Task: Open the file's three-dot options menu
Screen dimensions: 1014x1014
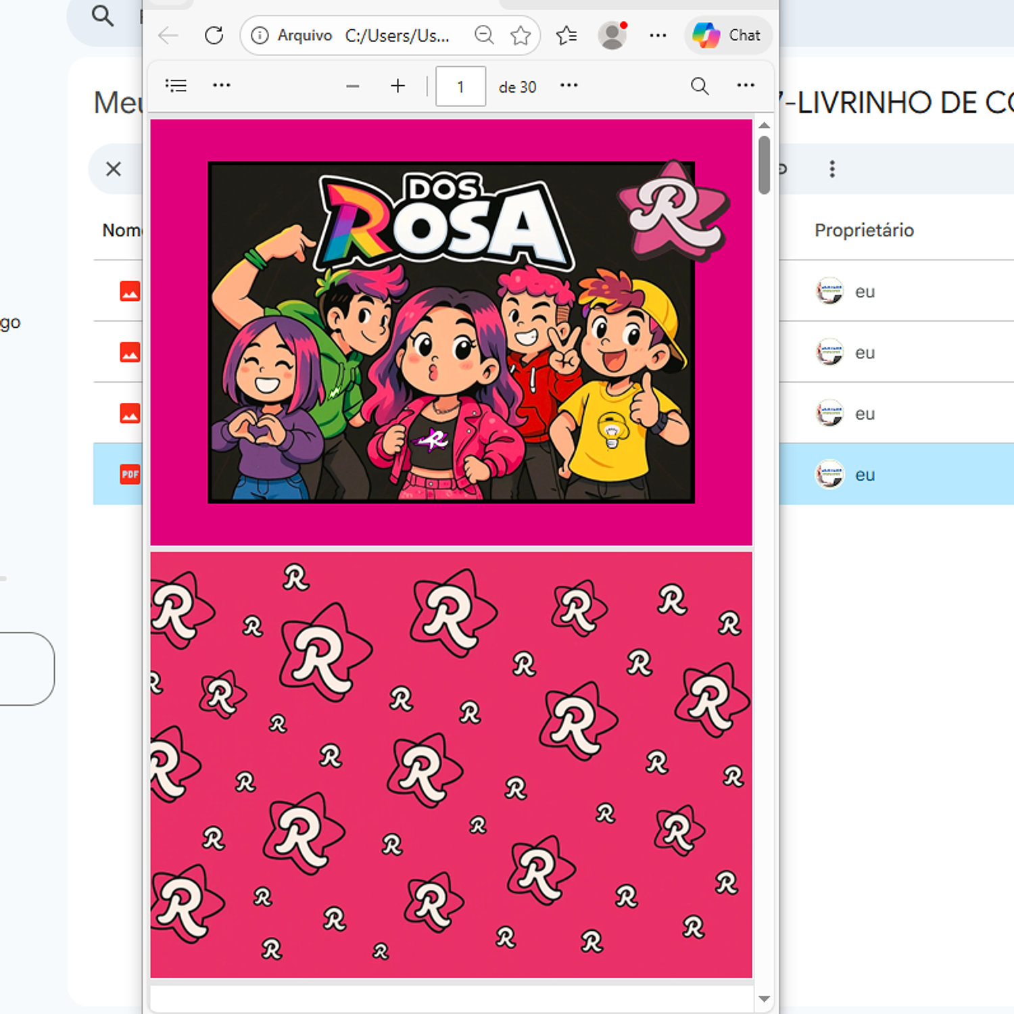Action: pyautogui.click(x=831, y=168)
